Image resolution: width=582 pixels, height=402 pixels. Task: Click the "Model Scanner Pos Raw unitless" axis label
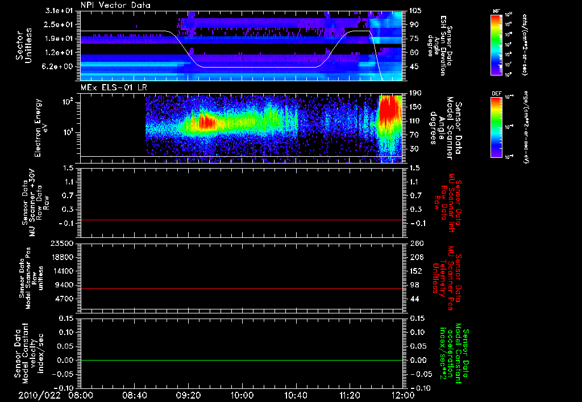[31, 279]
